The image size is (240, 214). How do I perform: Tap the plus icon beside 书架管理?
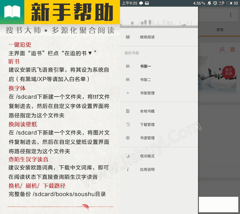tap(128, 93)
